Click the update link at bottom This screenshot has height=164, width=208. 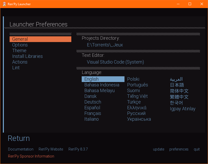click(158, 149)
